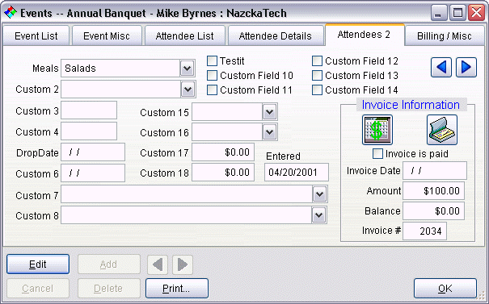Click the Edit button

pos(38,264)
